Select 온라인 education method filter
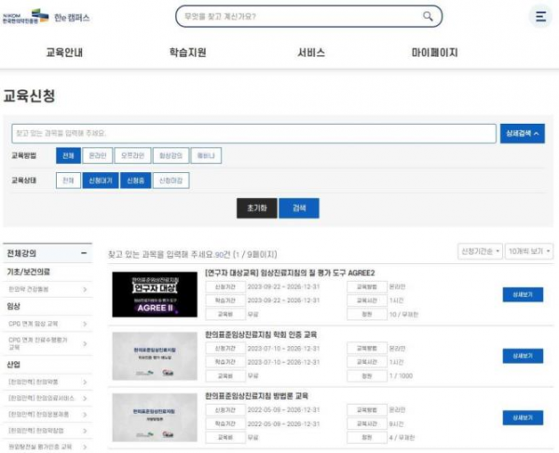Screen dimensions: 559x453 pyautogui.click(x=96, y=156)
